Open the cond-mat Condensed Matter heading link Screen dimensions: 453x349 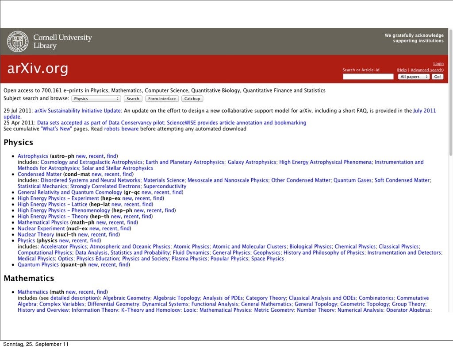click(39, 174)
